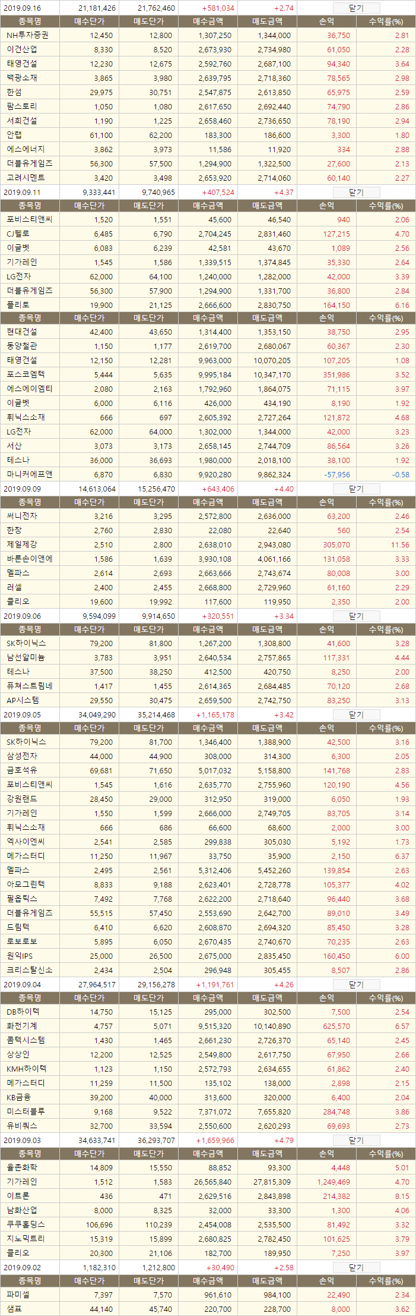This screenshot has width=416, height=1316.
Task: Click on 로보로보
Action: point(22,942)
